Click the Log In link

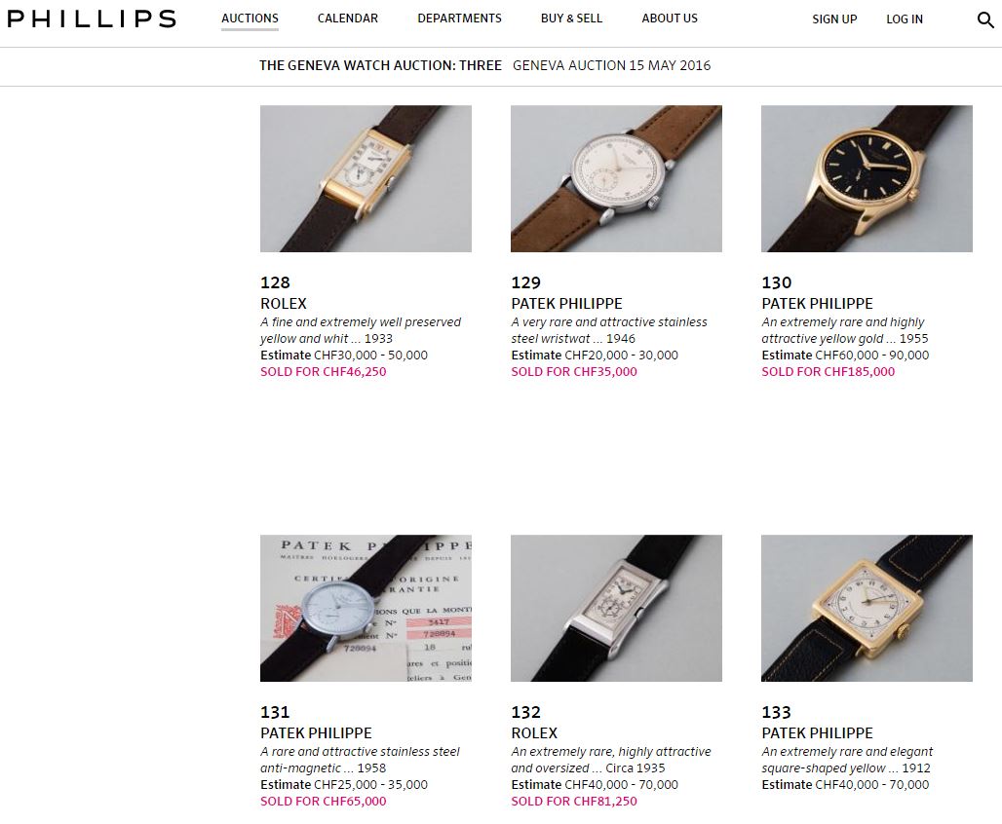[x=905, y=19]
